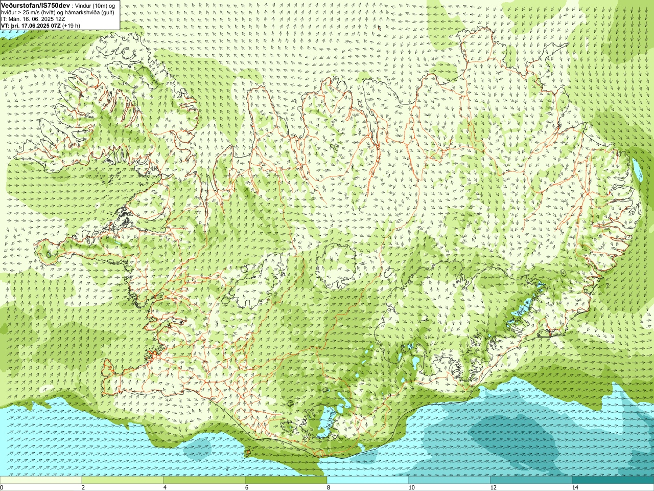Click the colorbar label 2

(x=83, y=487)
